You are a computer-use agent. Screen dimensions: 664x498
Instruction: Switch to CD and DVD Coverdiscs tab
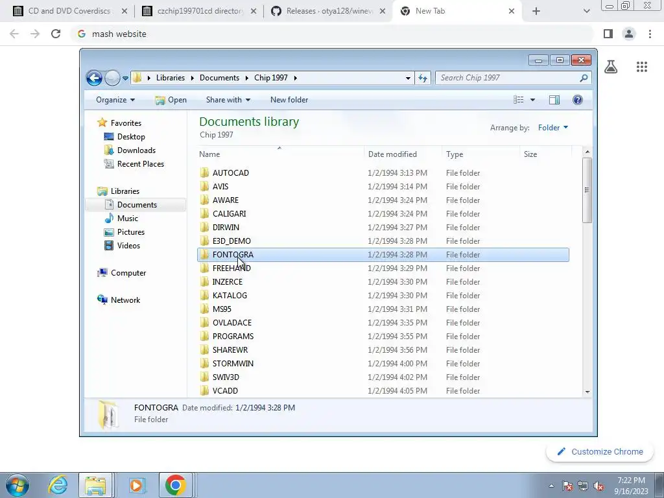(x=70, y=11)
